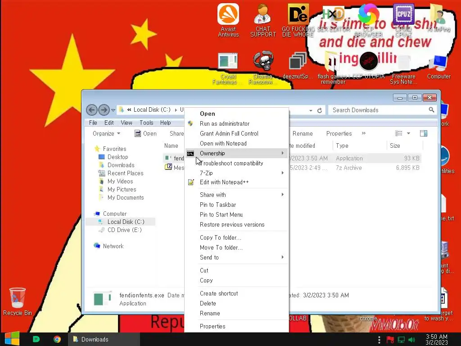Expand the 7-Zip submenu

(237, 173)
